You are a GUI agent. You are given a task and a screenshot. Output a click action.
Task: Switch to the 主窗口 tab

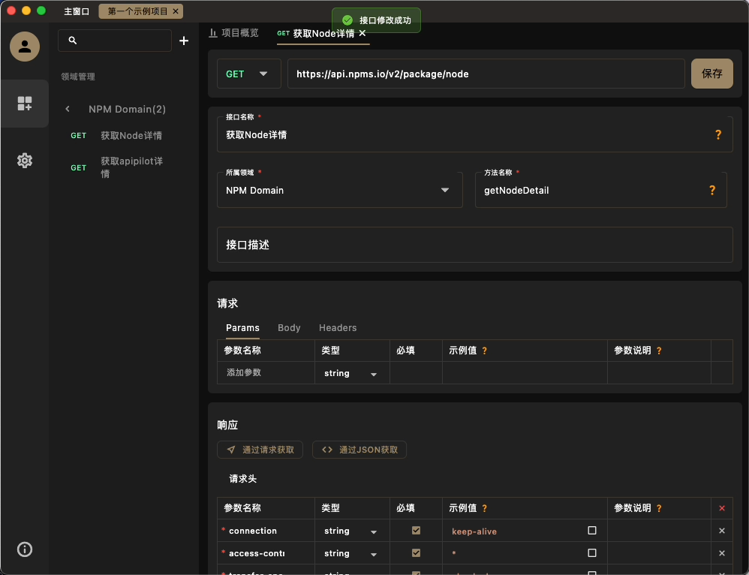77,11
